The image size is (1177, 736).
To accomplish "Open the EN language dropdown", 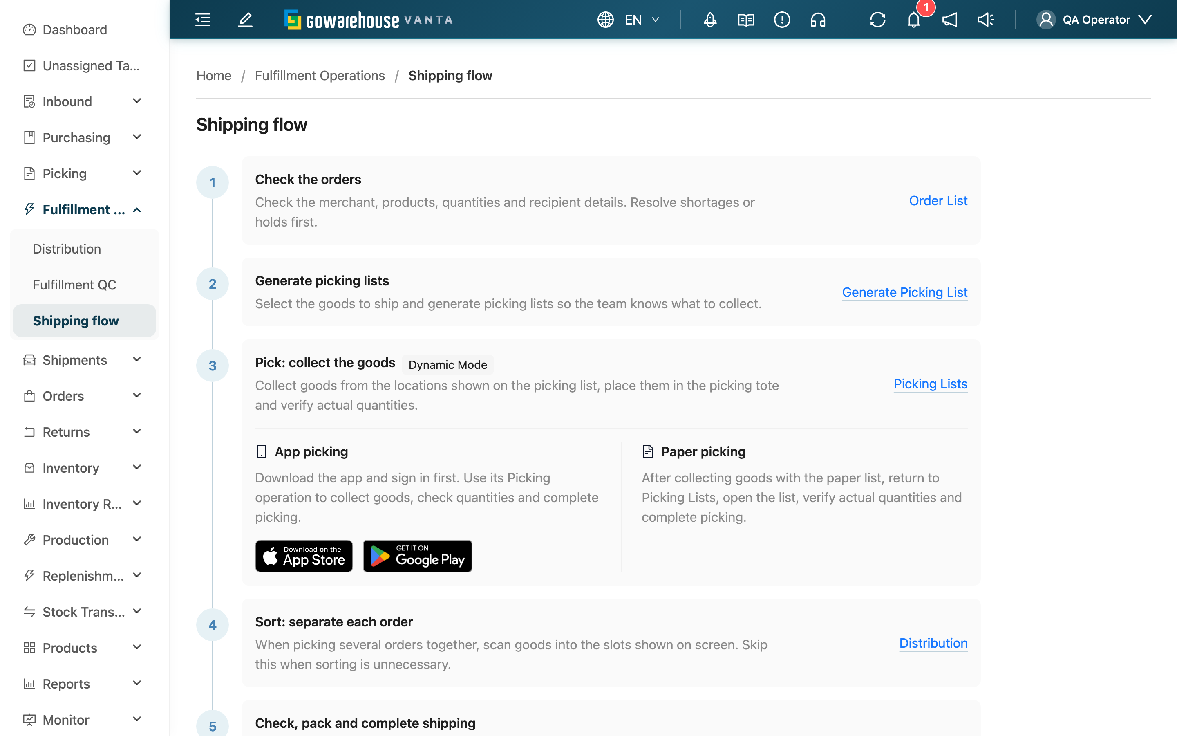I will pyautogui.click(x=642, y=20).
